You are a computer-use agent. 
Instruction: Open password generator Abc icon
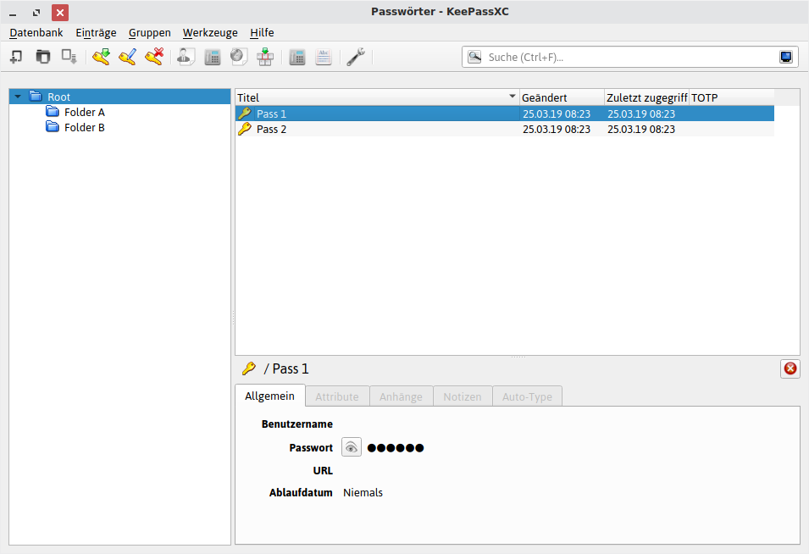click(324, 57)
